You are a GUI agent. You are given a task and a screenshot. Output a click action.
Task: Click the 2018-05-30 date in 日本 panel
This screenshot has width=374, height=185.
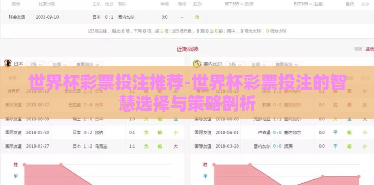point(38,132)
